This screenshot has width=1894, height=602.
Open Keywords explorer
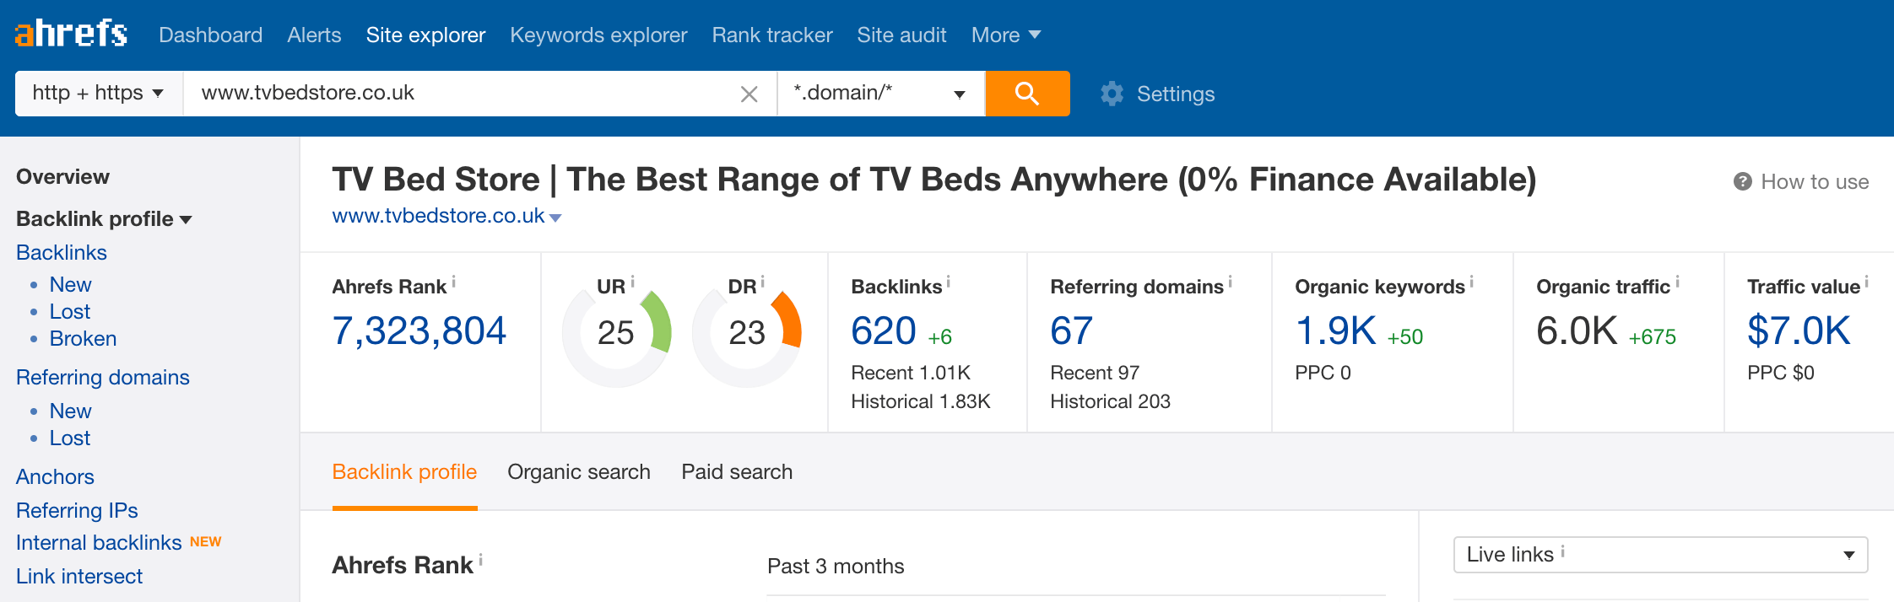pyautogui.click(x=598, y=35)
